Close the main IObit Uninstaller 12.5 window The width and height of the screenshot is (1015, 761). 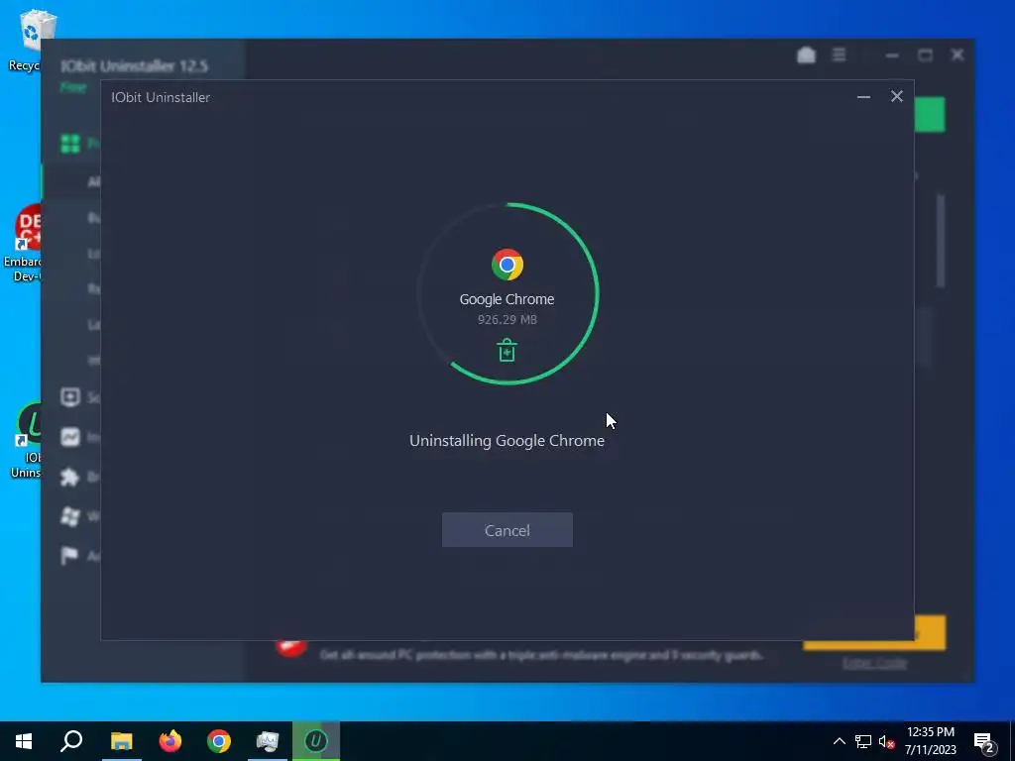pyautogui.click(x=958, y=55)
